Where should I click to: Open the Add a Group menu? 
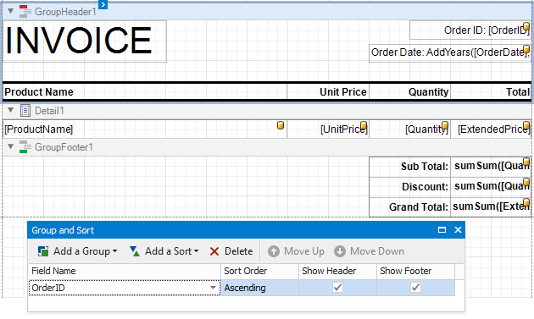pyautogui.click(x=77, y=251)
